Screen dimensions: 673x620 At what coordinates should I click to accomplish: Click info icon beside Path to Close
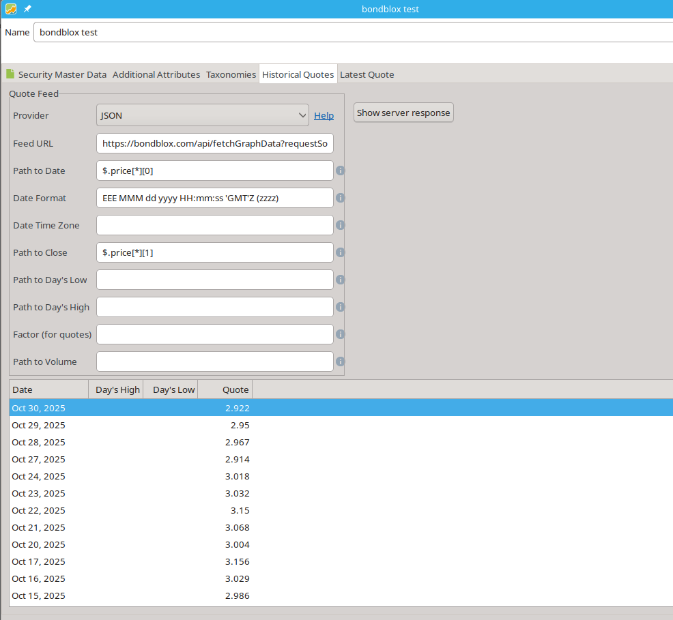coord(340,252)
